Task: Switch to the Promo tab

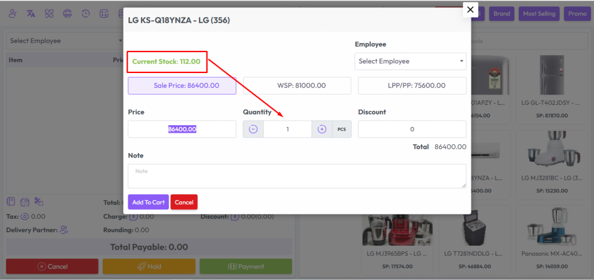Action: tap(577, 13)
